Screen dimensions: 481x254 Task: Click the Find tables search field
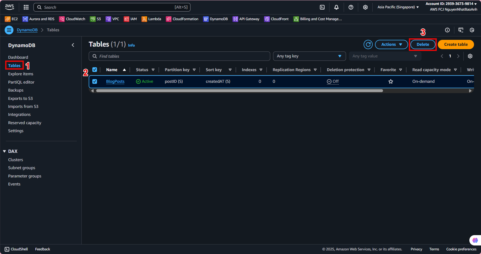179,56
